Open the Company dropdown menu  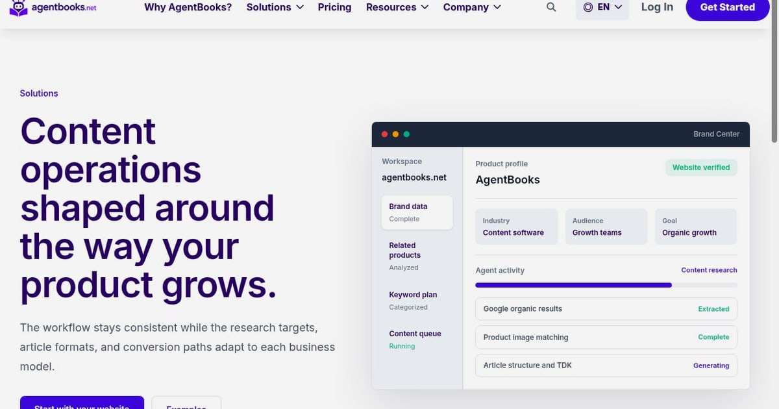pos(472,7)
